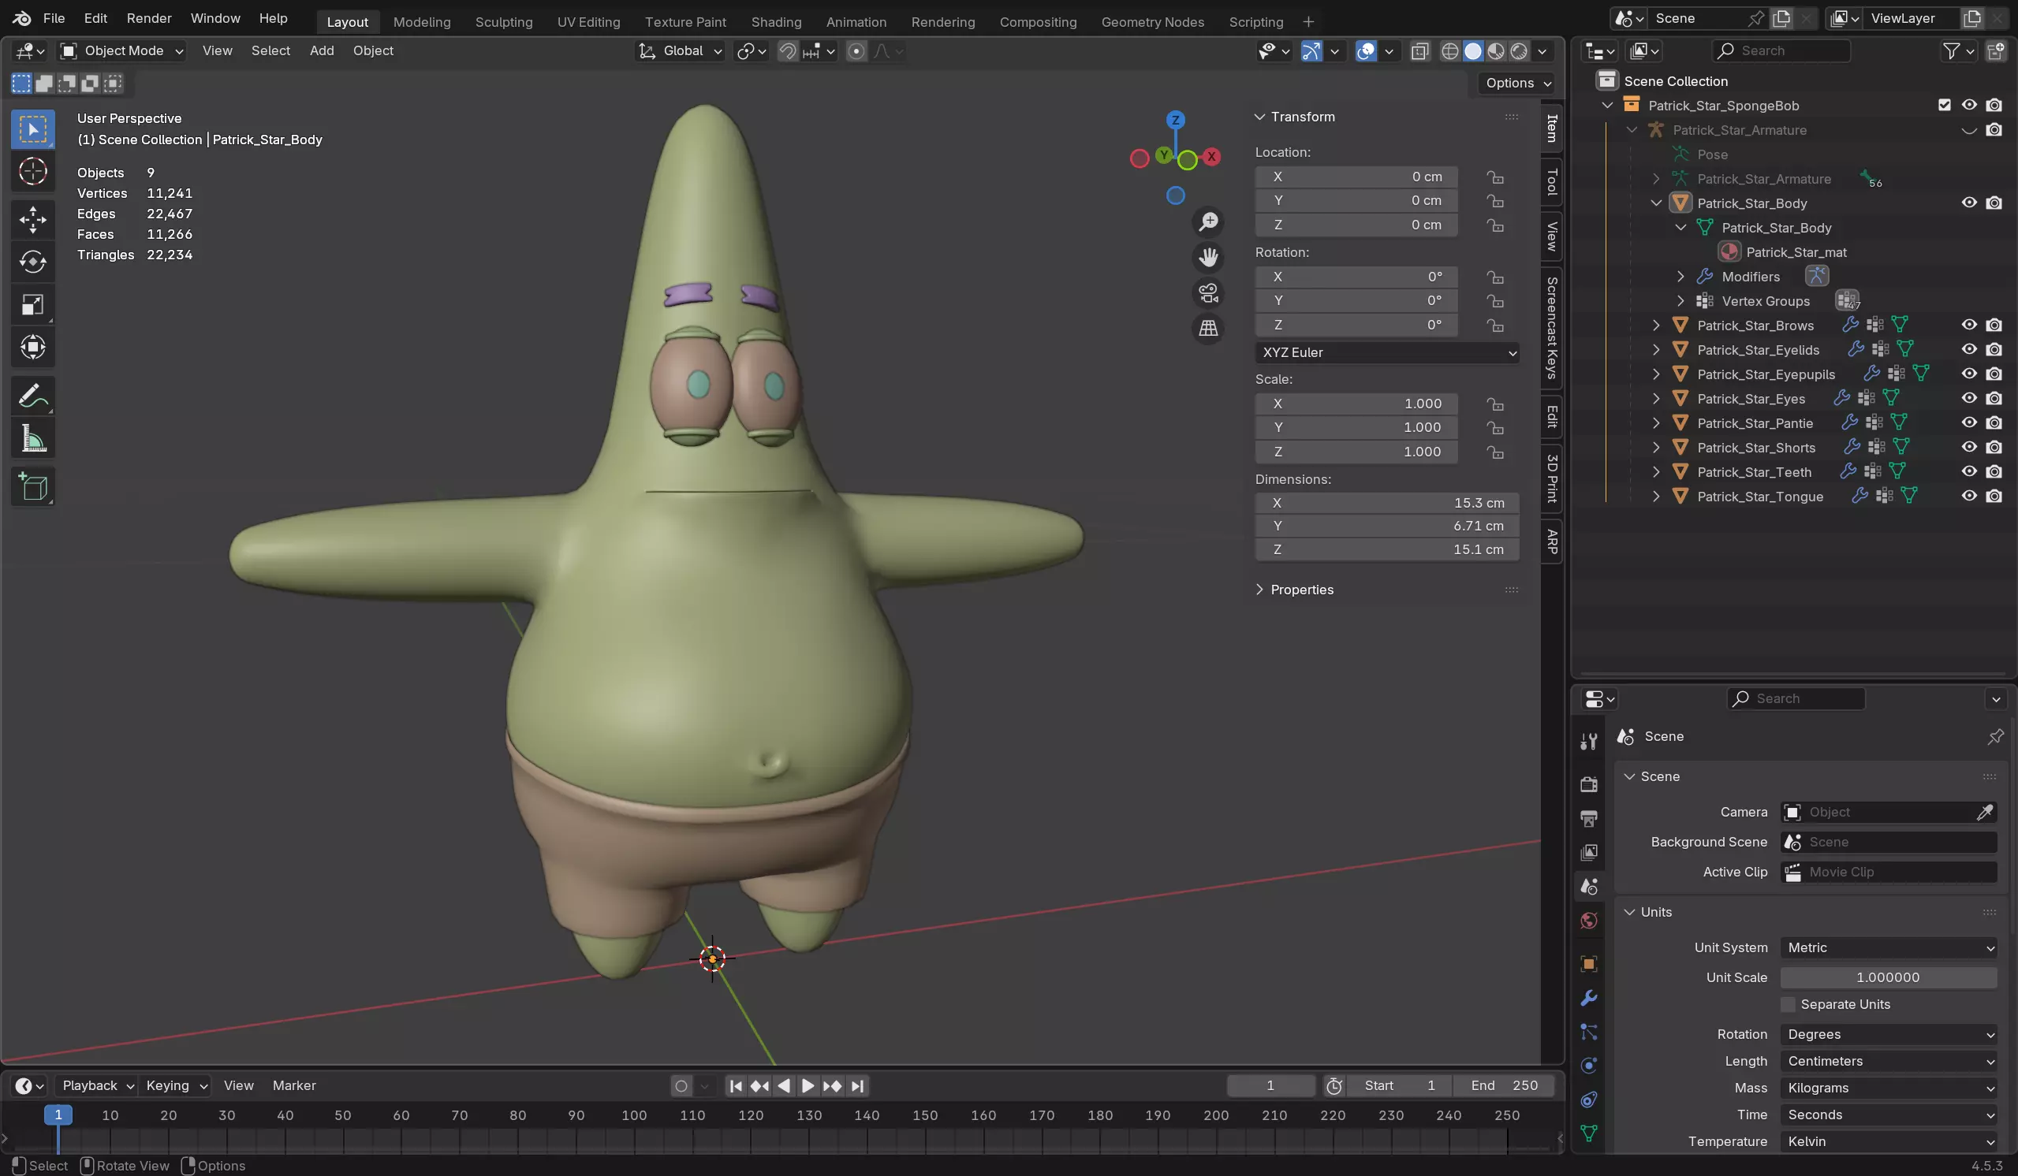Open the Keying popover
Image resolution: width=2018 pixels, height=1176 pixels.
click(175, 1086)
